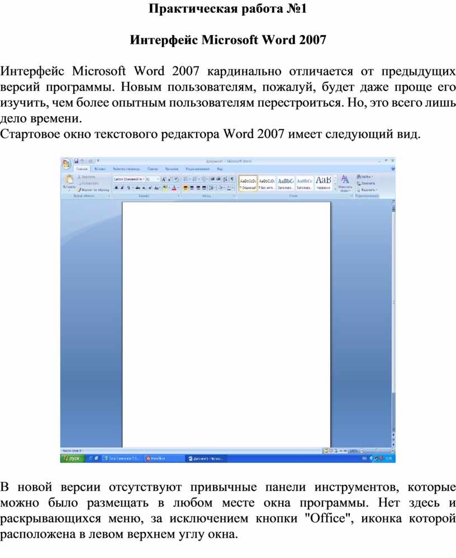
Task: Click the Grow Font button
Action: [164, 179]
